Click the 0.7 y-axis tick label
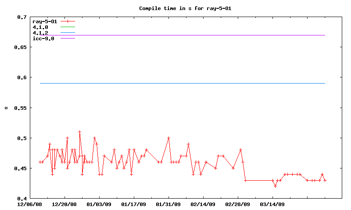Viewport: 351px width, 210px height. pyautogui.click(x=22, y=17)
